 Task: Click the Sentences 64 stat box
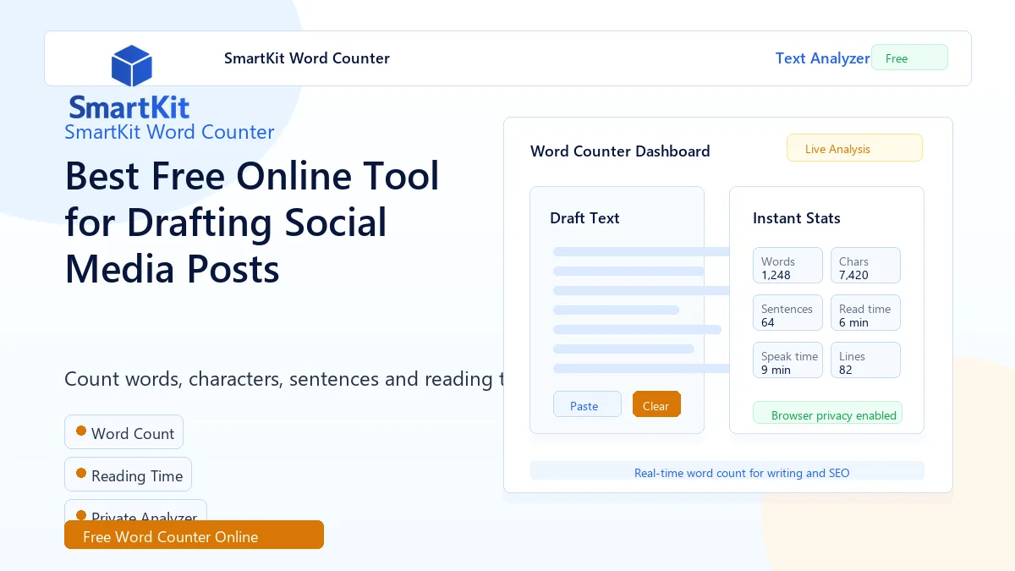point(787,312)
